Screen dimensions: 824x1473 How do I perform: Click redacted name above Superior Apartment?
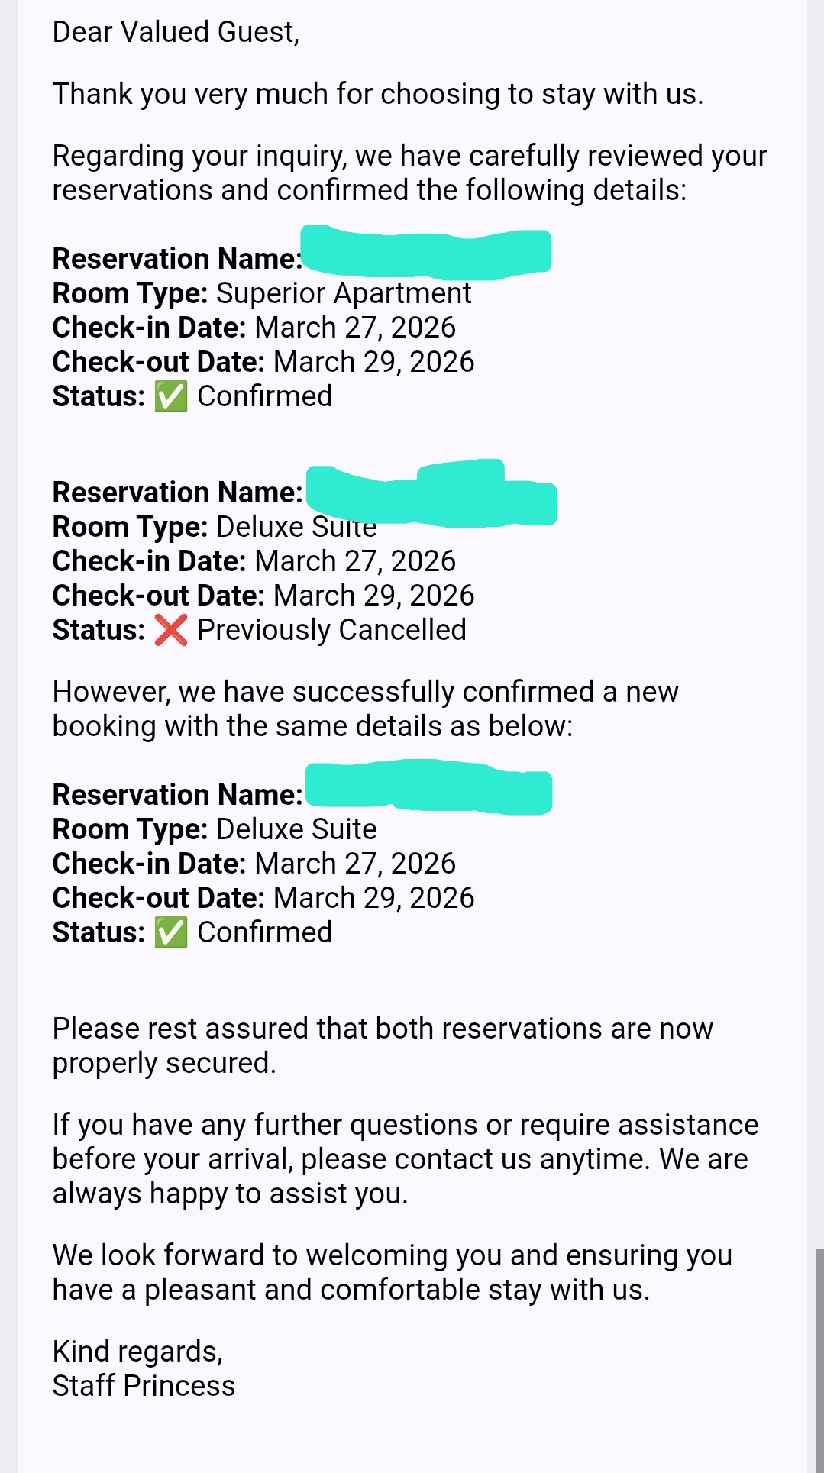[x=426, y=254]
